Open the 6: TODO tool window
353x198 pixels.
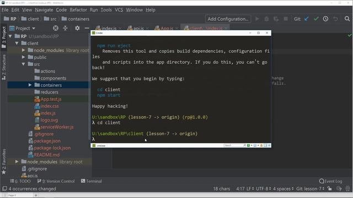click(20, 181)
